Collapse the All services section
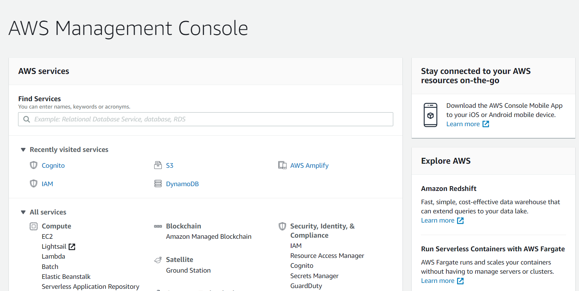579x291 pixels. [x=23, y=212]
